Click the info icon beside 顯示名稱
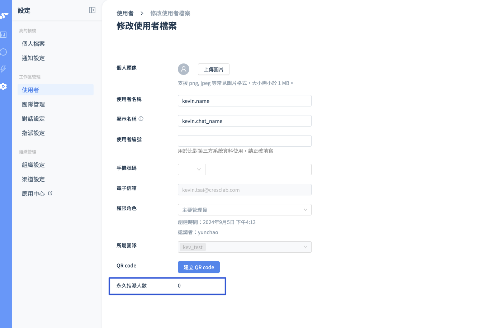 pos(141,119)
